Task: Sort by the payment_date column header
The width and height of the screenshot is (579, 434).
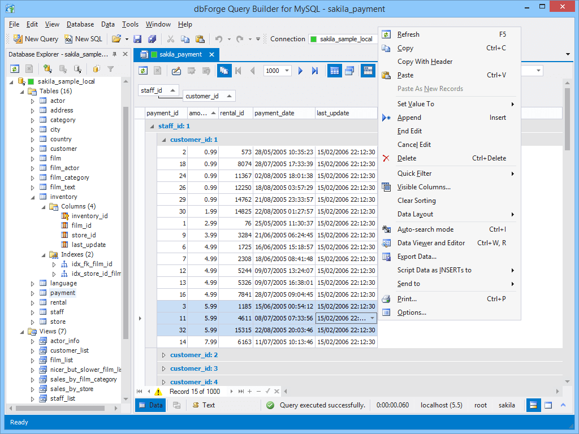Action: pyautogui.click(x=284, y=113)
